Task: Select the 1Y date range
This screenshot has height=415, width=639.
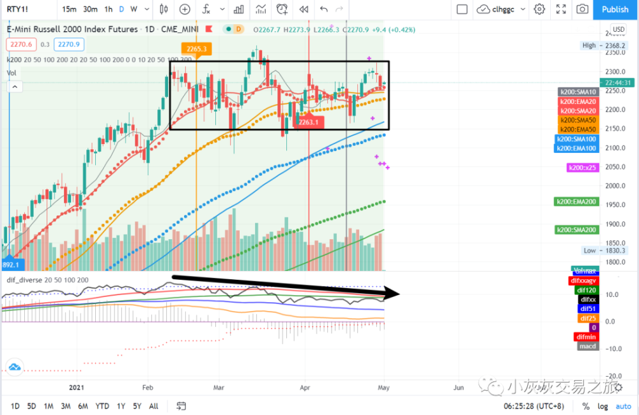Action: click(x=121, y=406)
